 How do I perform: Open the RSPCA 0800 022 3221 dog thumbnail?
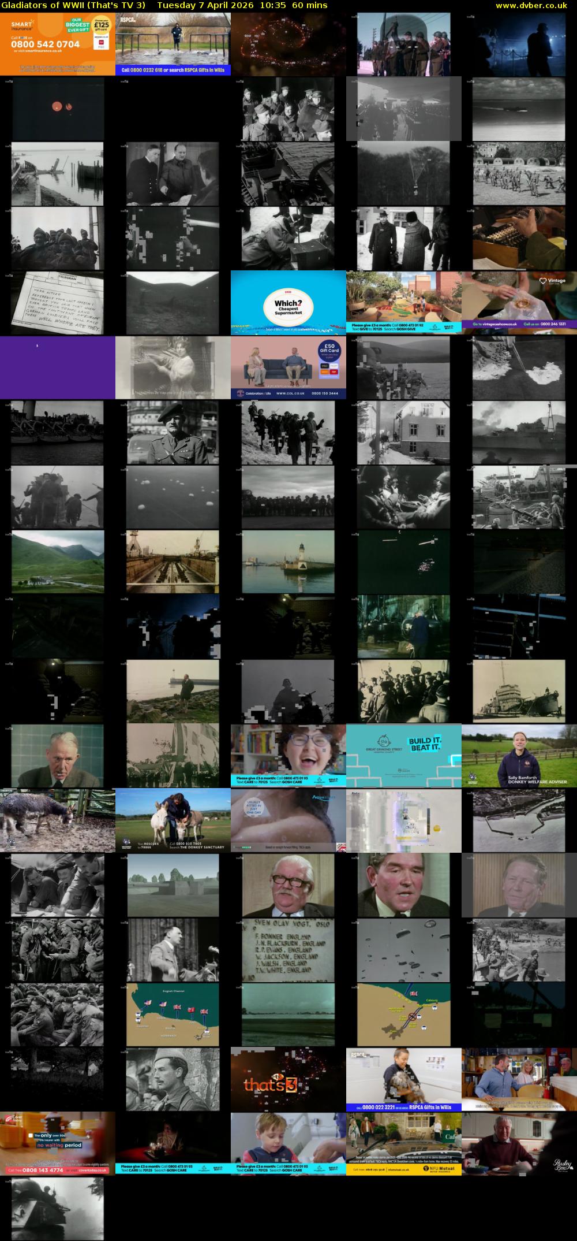point(404,1079)
